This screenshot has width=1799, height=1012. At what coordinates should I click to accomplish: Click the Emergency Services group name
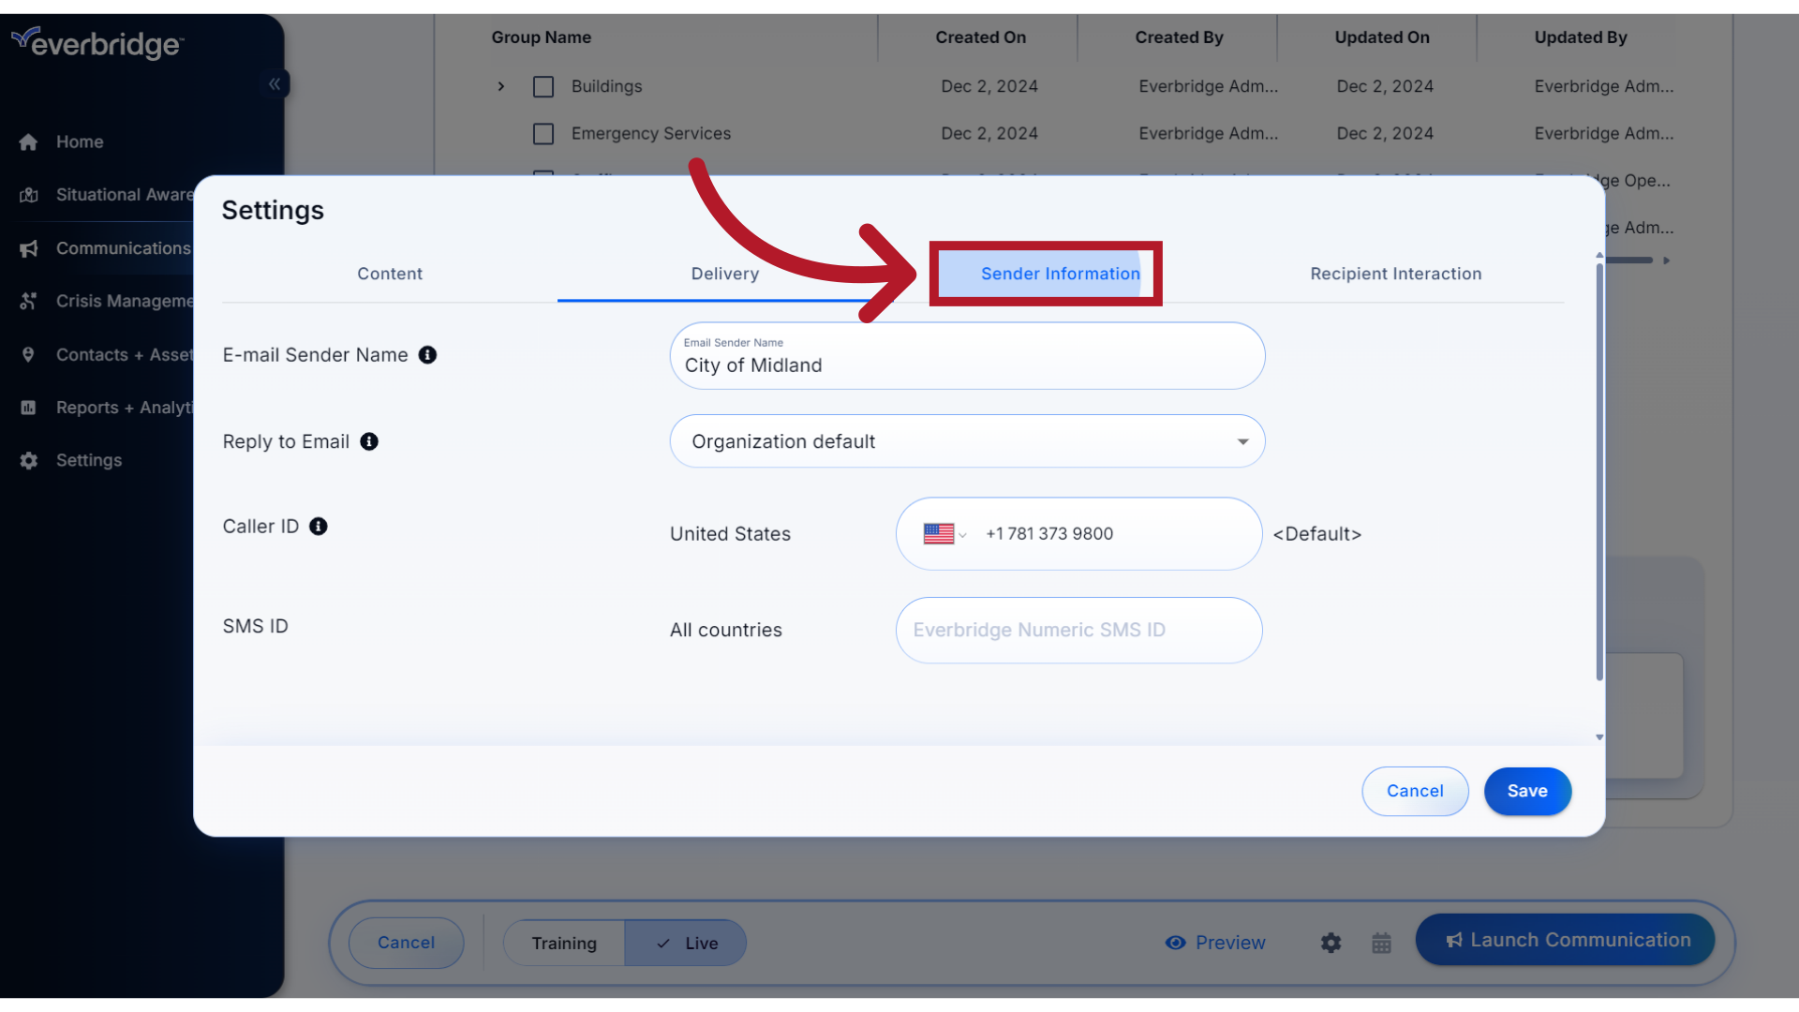click(651, 134)
